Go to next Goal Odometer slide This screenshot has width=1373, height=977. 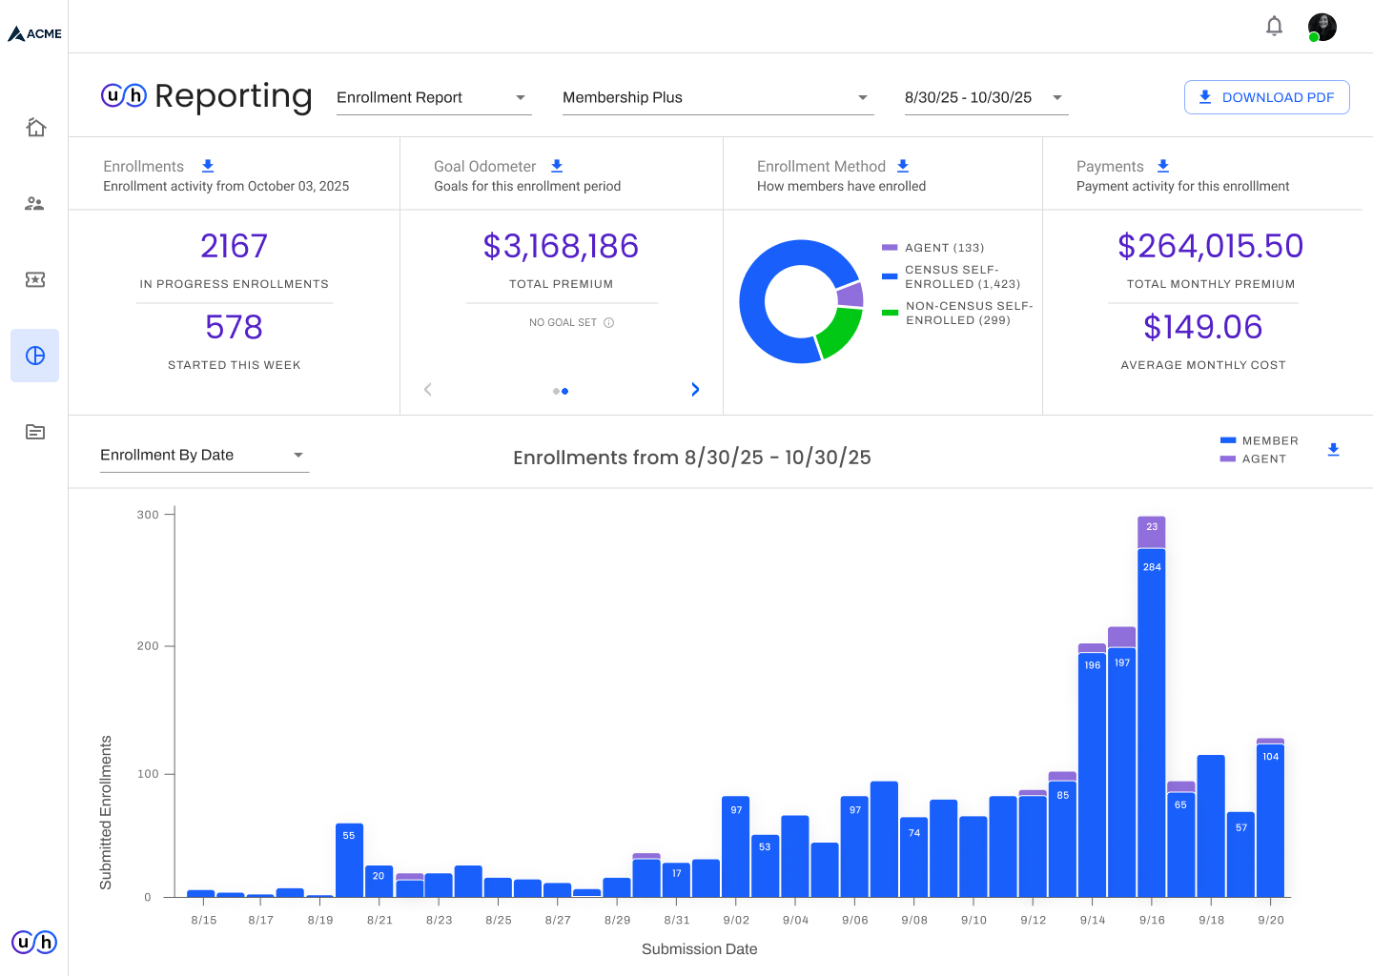tap(695, 389)
